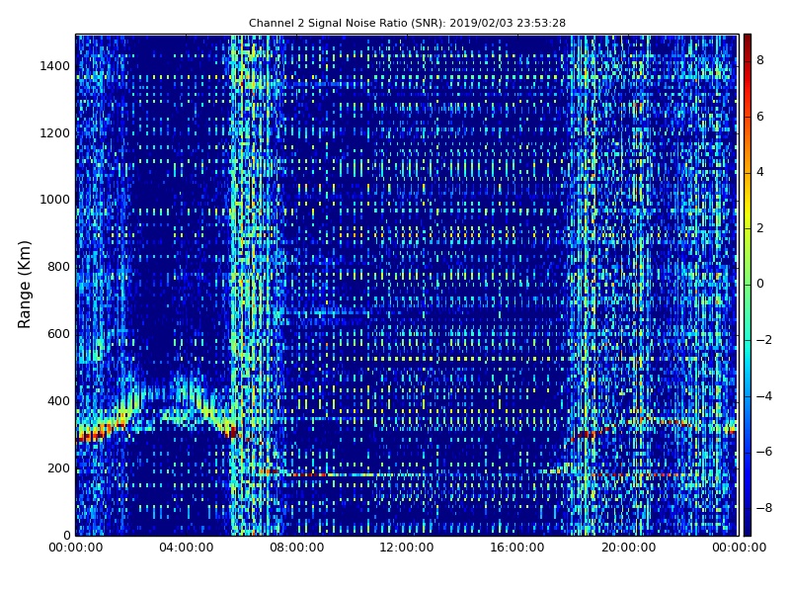
Task: Click the 400 range tick label
Action: tap(58, 401)
